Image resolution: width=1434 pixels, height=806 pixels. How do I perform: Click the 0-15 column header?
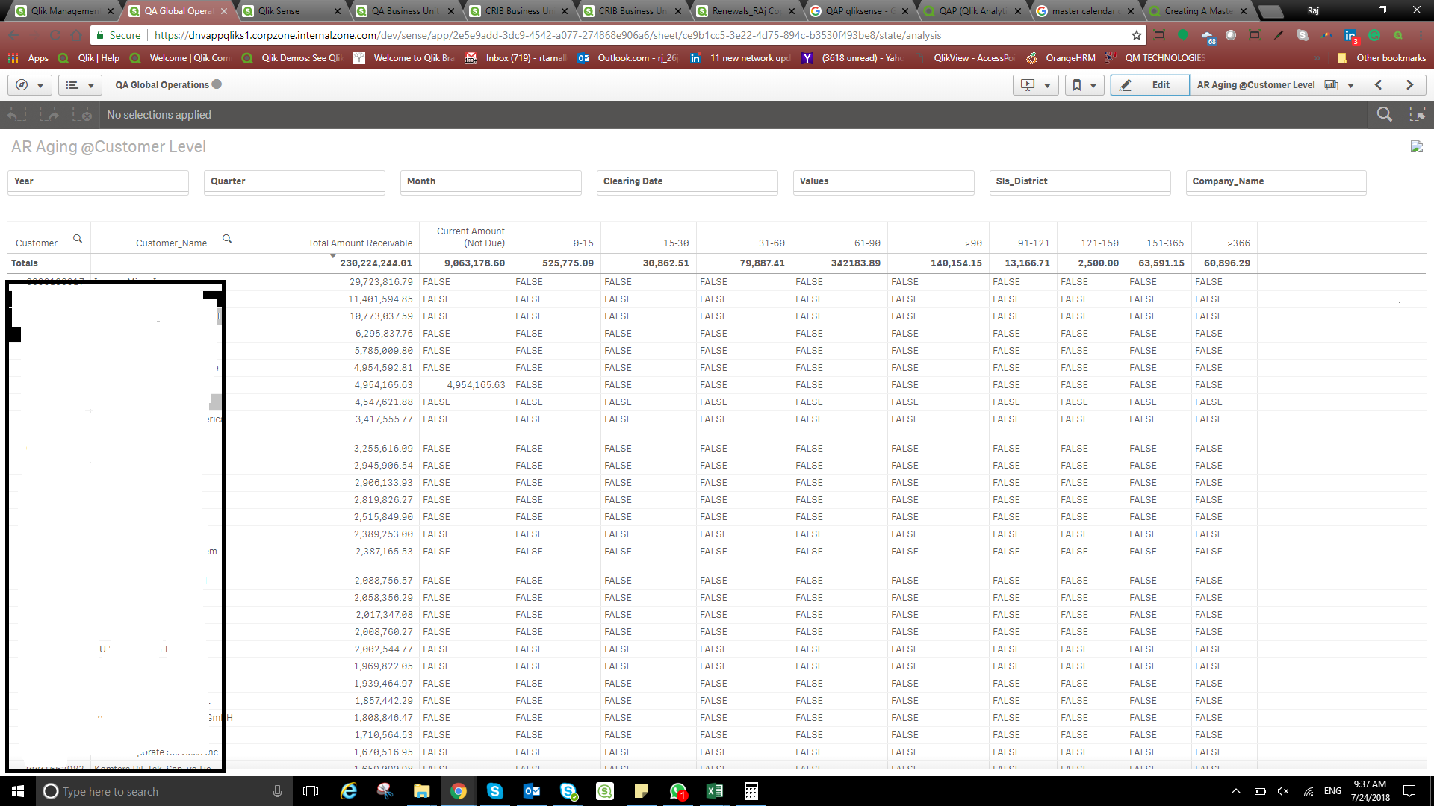[x=583, y=243]
